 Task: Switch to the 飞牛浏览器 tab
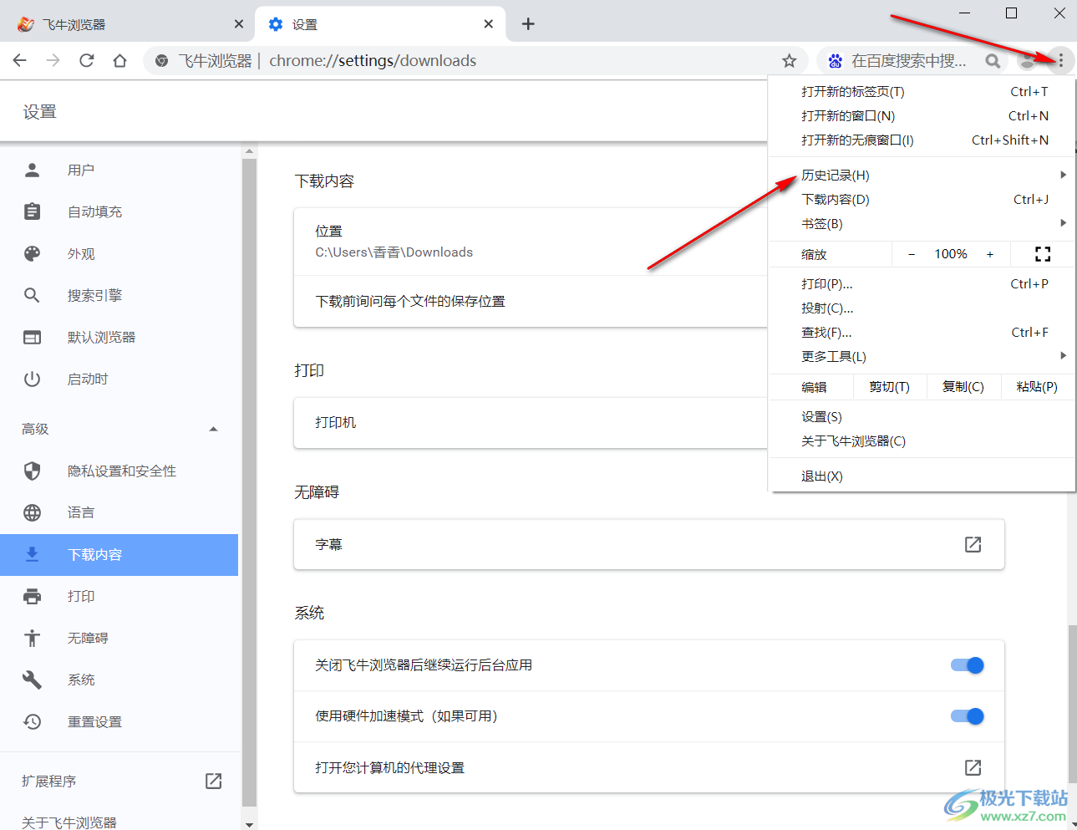pyautogui.click(x=128, y=24)
